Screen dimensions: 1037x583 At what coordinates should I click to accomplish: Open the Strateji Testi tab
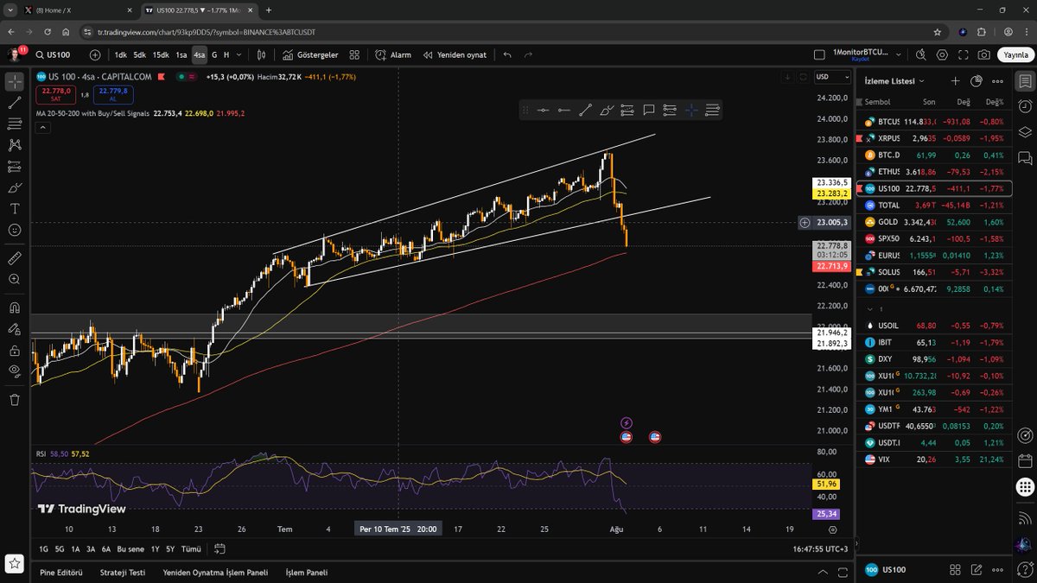coord(123,572)
